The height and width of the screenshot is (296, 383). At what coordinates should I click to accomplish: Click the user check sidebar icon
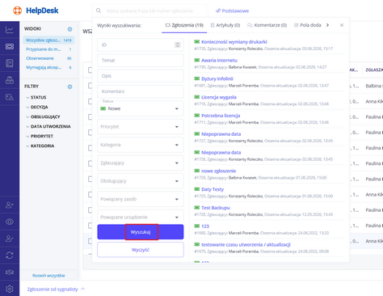[10, 239]
